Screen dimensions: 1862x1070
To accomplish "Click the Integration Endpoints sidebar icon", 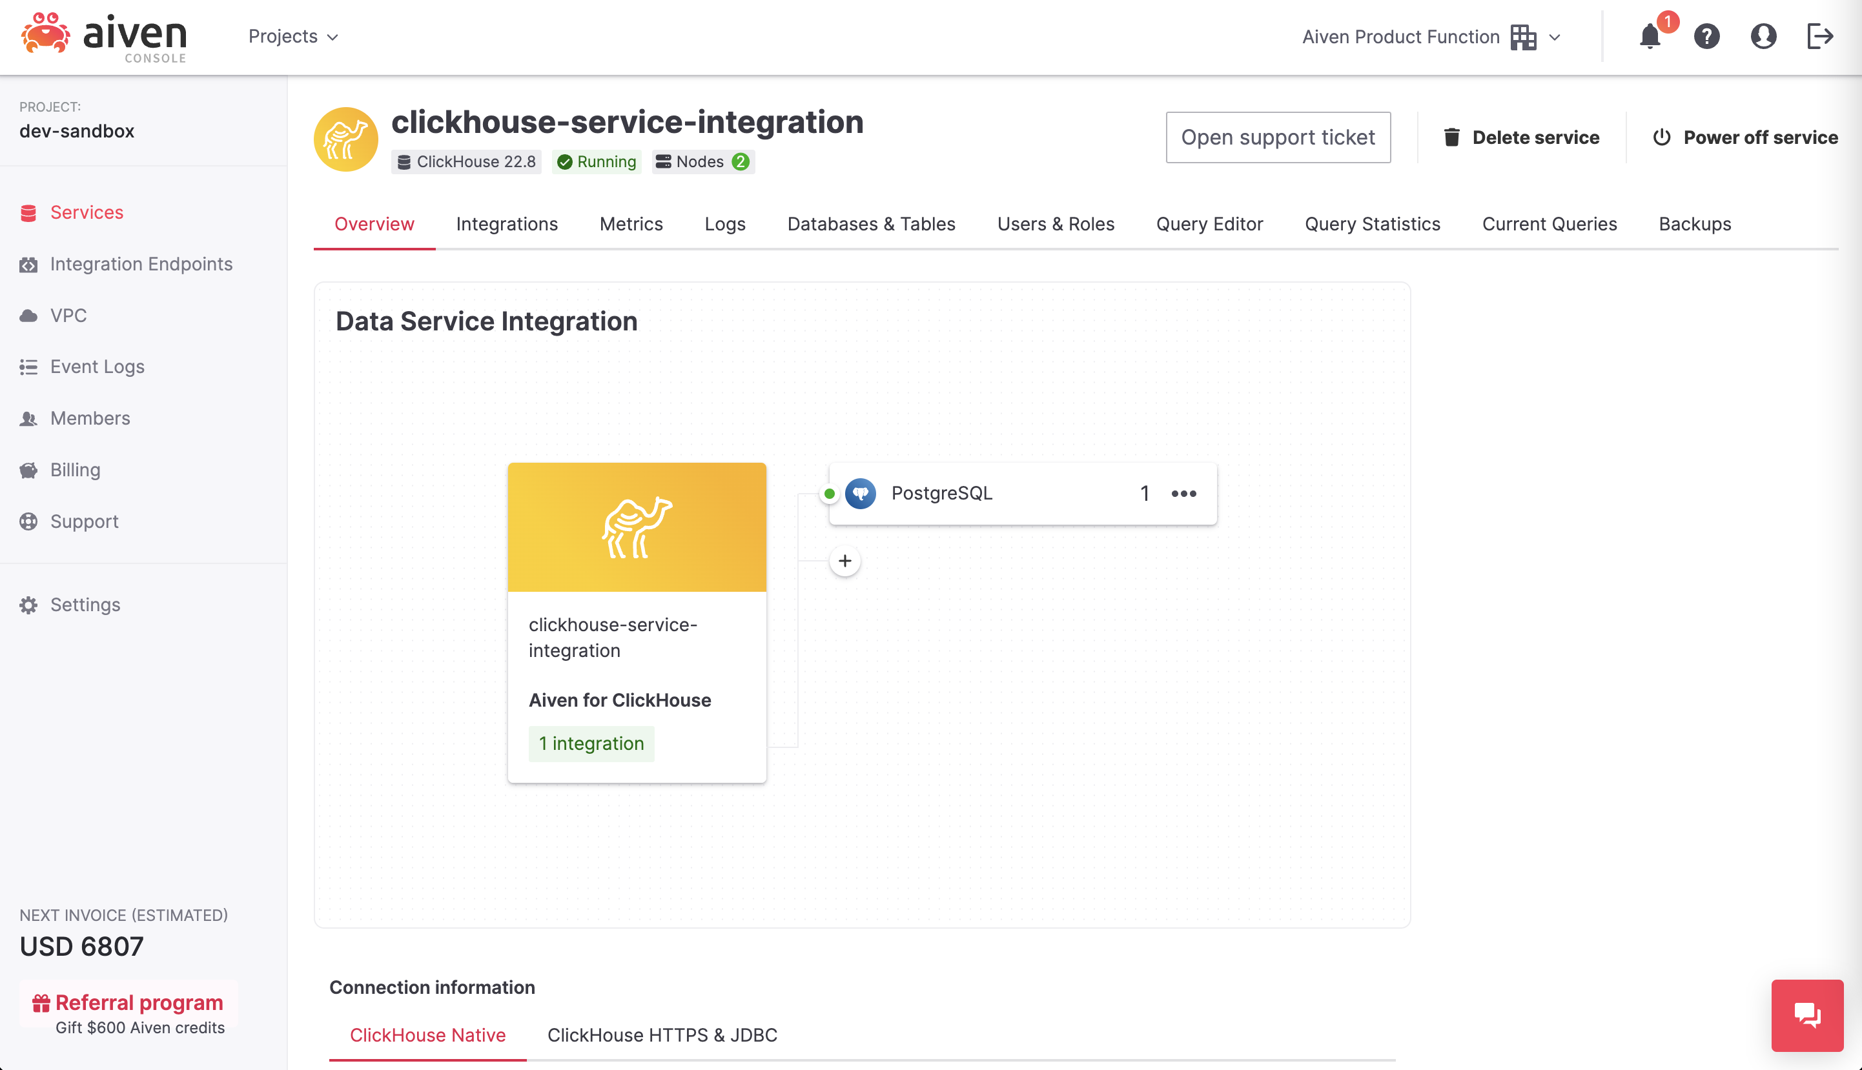I will point(28,265).
